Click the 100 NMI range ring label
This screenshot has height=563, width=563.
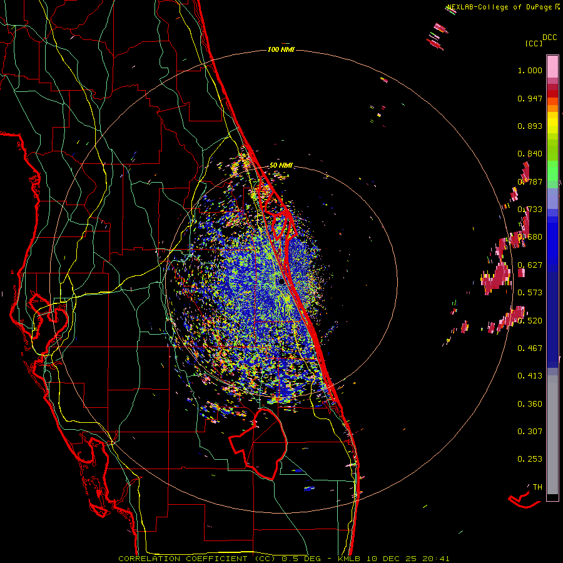click(x=281, y=49)
